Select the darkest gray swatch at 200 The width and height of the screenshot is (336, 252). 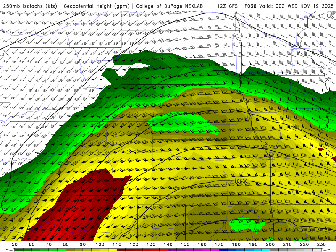pos(275,250)
